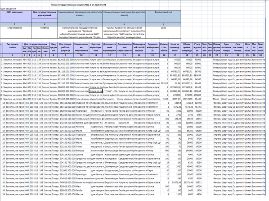Screen dimensions: 269x201
Task: Select name cell 'Картридж'
Action: 83,111
